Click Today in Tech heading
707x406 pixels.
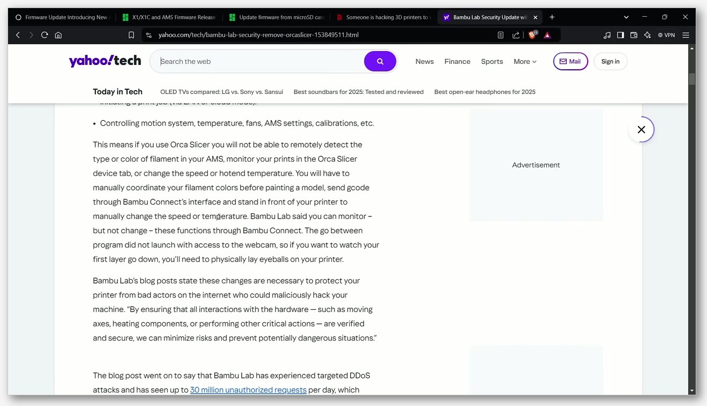(x=118, y=92)
